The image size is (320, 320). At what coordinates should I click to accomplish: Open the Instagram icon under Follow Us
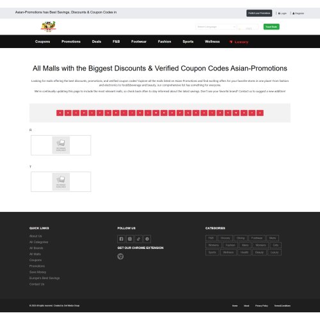(130, 239)
